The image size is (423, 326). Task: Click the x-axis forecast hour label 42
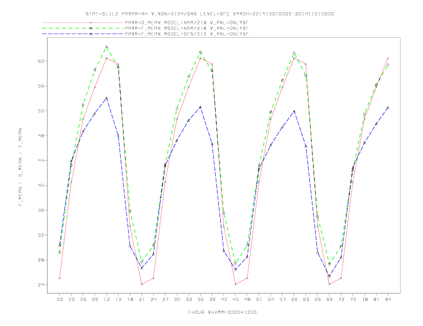tap(224, 299)
